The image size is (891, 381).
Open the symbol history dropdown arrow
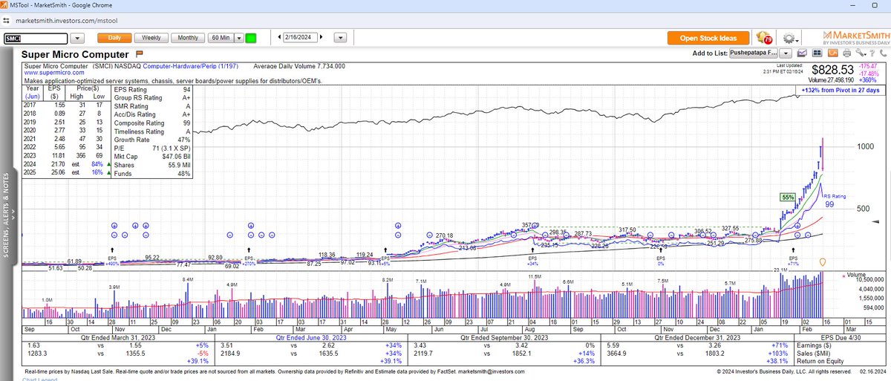79,37
